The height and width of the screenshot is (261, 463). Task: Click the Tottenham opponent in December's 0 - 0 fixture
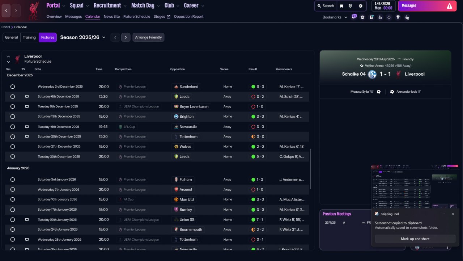186,137
